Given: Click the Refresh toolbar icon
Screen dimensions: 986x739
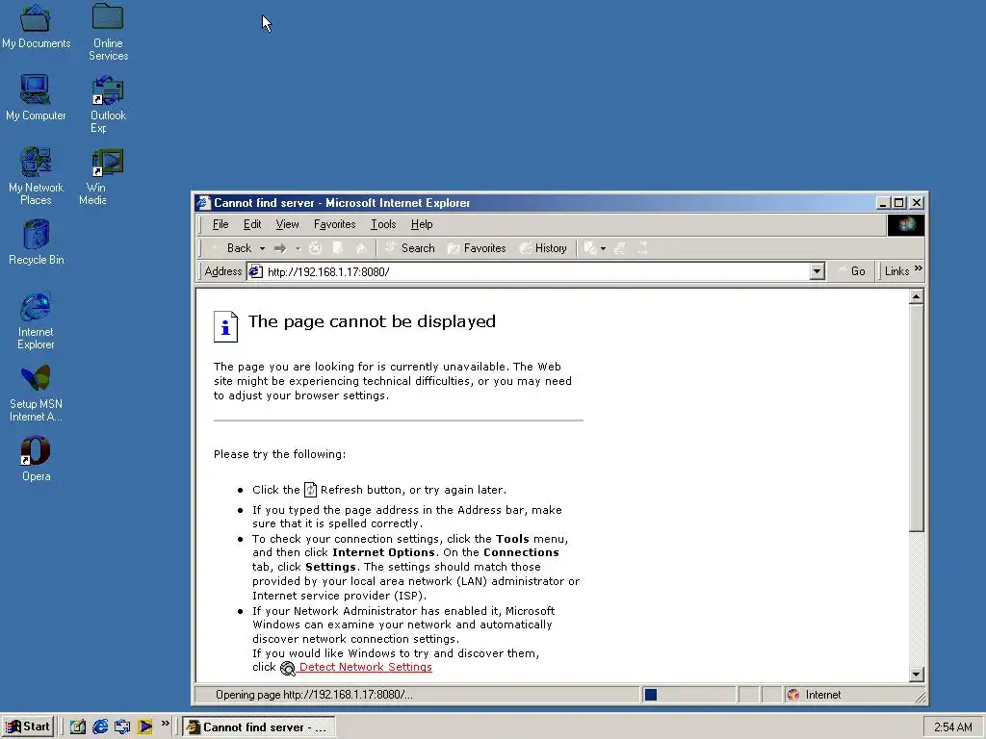Looking at the screenshot, I should [x=338, y=248].
